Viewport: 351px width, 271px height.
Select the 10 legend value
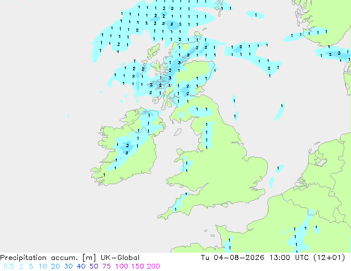point(43,267)
